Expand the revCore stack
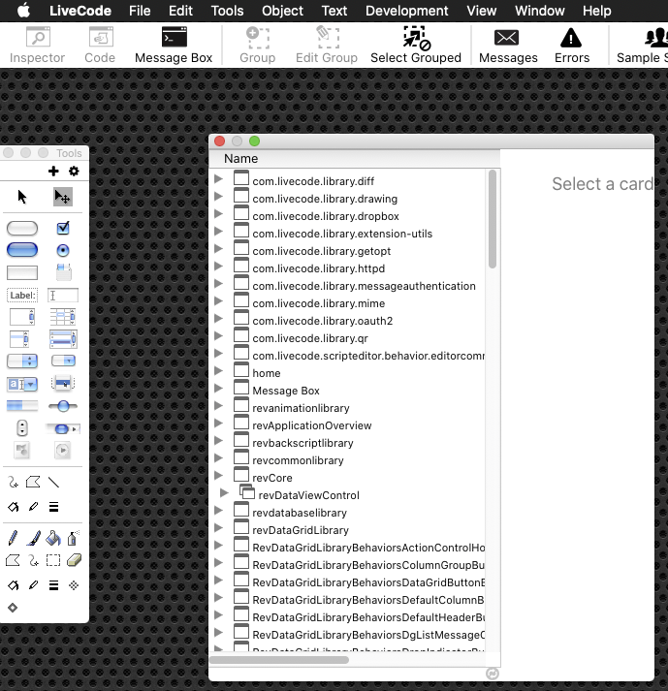 tap(219, 478)
